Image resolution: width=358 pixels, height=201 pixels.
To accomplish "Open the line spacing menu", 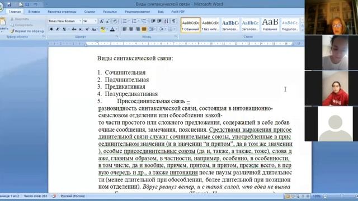I will 152,29.
